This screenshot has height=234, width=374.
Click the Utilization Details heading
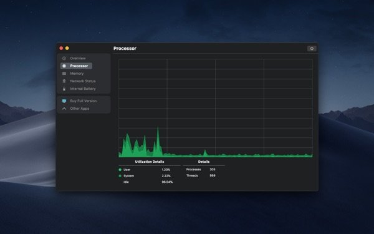pyautogui.click(x=150, y=162)
